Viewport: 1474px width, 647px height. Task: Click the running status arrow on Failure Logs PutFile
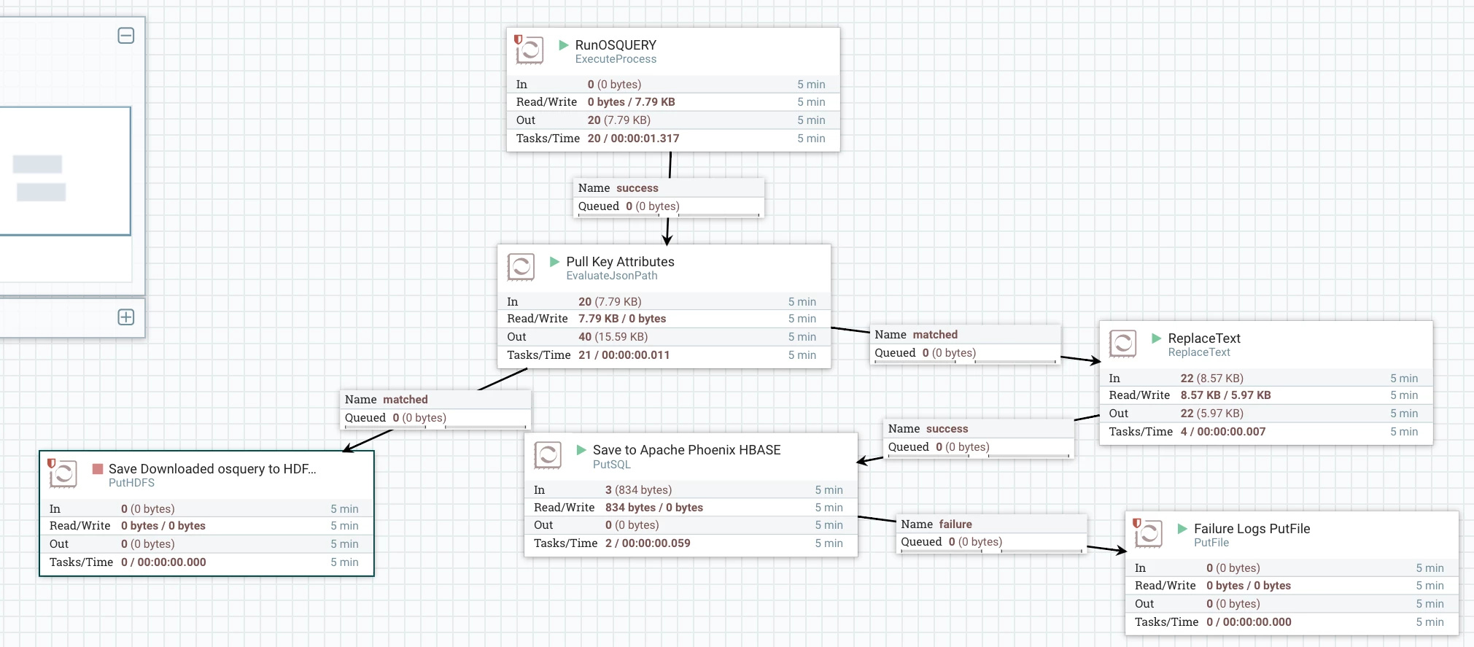1182,529
